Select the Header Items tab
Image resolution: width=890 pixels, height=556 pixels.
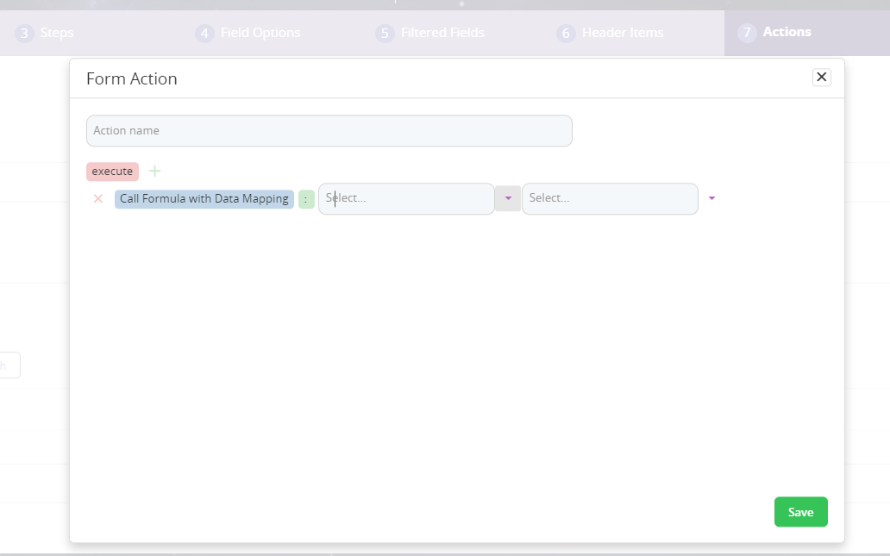pyautogui.click(x=622, y=34)
